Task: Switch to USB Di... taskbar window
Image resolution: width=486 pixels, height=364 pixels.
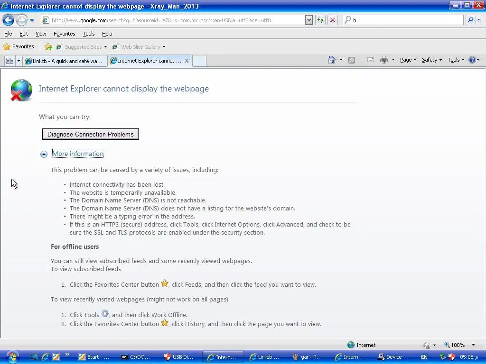Action: (x=179, y=357)
